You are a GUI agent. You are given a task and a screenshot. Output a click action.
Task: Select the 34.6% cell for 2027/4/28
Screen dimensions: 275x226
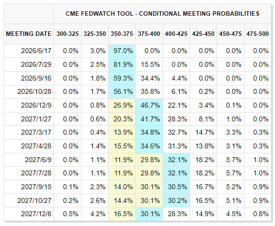tap(149, 146)
